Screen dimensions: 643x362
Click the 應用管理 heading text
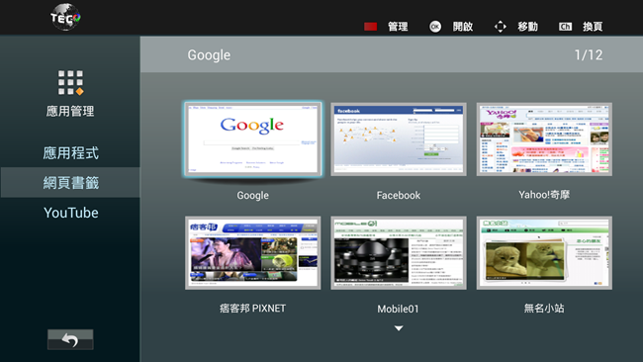[70, 111]
